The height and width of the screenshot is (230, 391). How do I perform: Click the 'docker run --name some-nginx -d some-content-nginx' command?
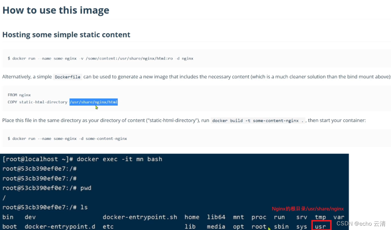(x=67, y=138)
